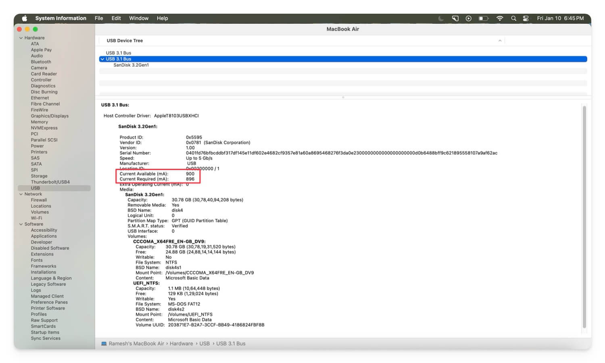Image resolution: width=605 pixels, height=363 pixels.
Task: Select Storage in the Hardware list
Action: pyautogui.click(x=39, y=176)
